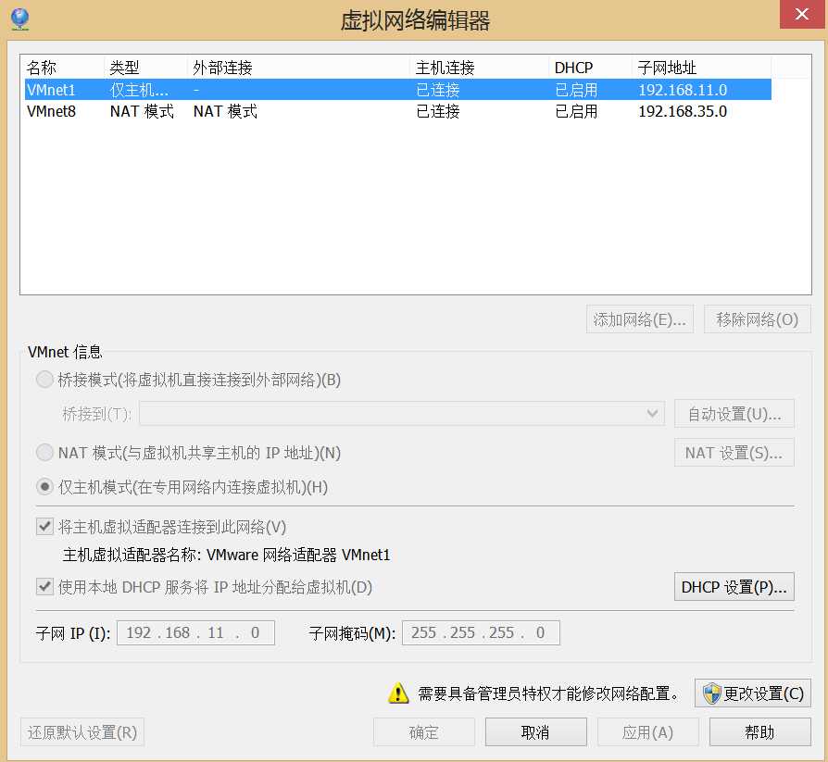Click the shield icon on 更改设置 button
The image size is (828, 762).
point(712,693)
